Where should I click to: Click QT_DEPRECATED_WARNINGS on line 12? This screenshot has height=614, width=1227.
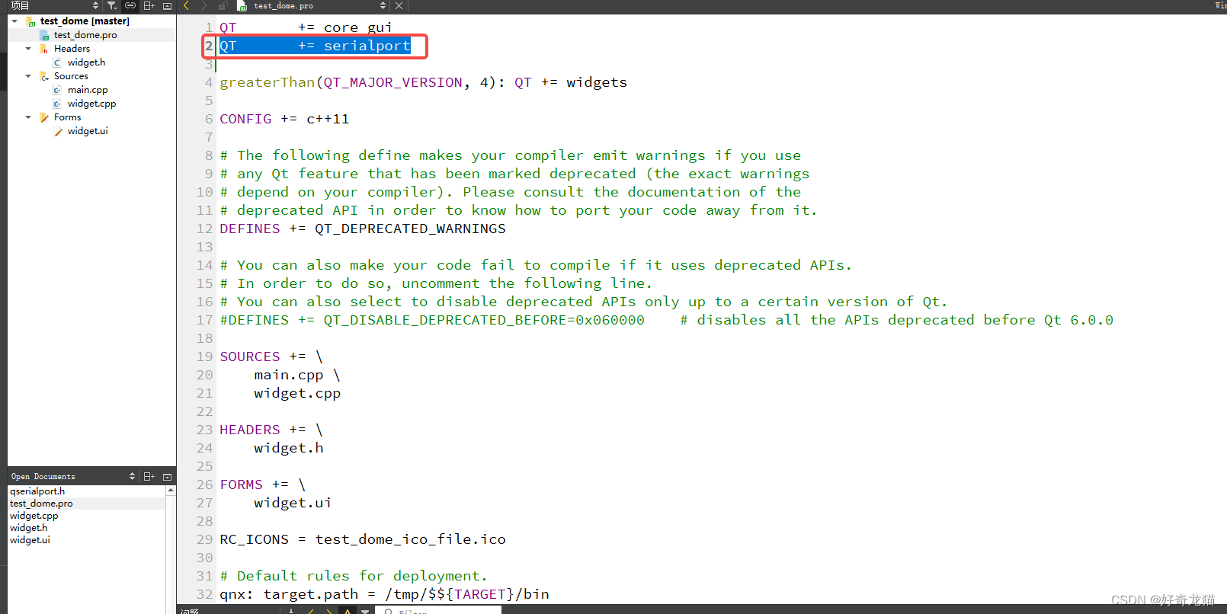click(411, 229)
